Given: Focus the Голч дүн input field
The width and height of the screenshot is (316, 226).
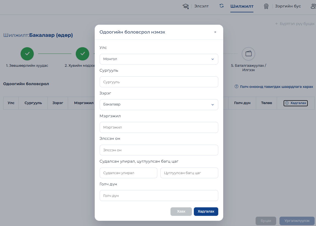Looking at the screenshot, I should coord(159,196).
